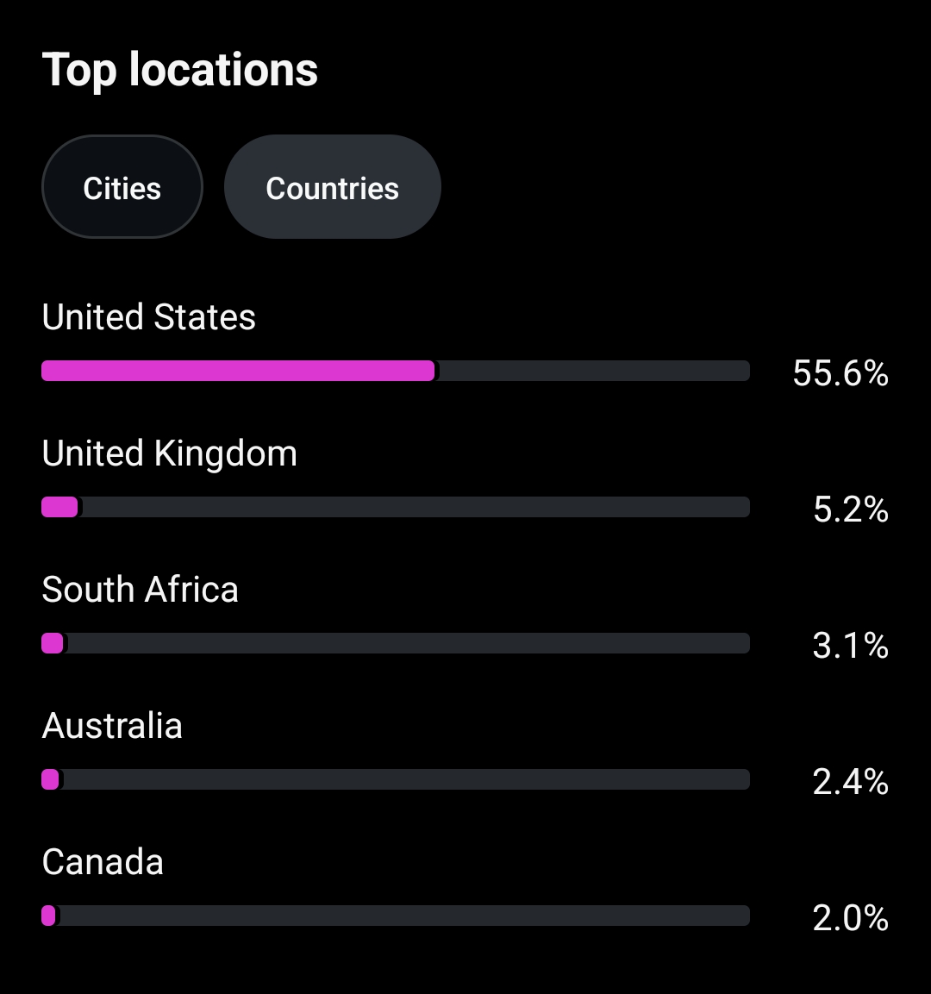Select the Countries tab
931x994 pixels.
pyautogui.click(x=332, y=187)
